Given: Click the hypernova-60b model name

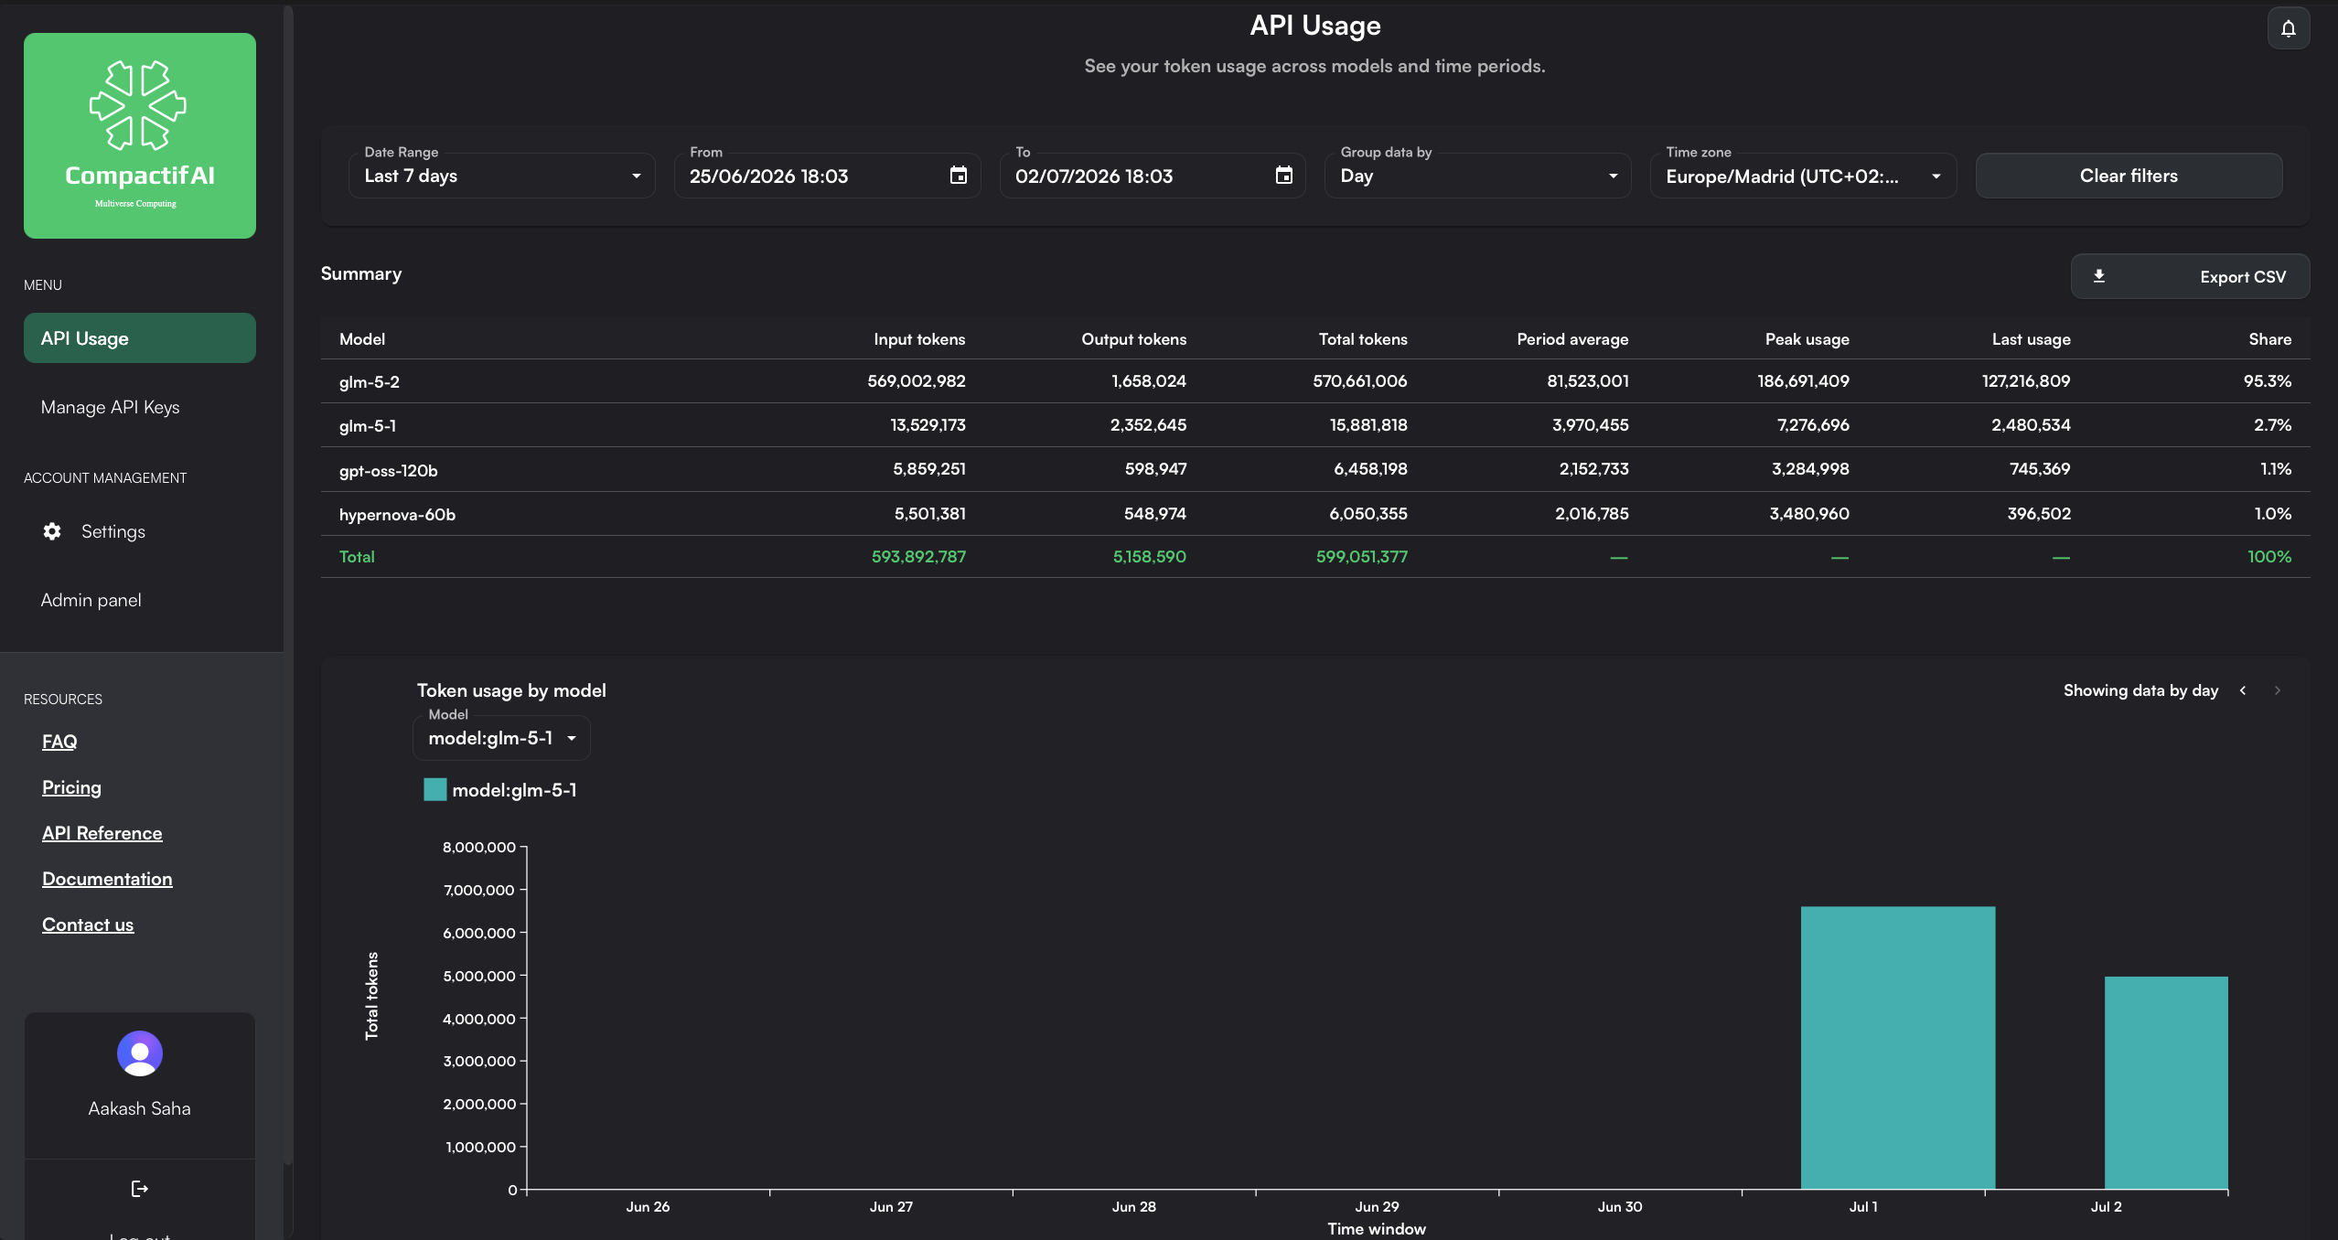Looking at the screenshot, I should coord(397,514).
